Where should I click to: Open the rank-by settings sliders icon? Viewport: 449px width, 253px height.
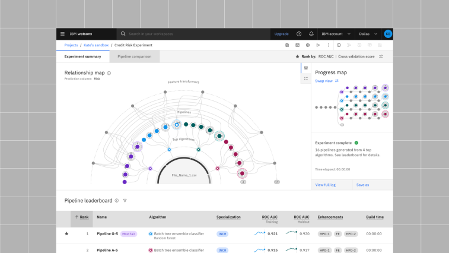click(381, 56)
